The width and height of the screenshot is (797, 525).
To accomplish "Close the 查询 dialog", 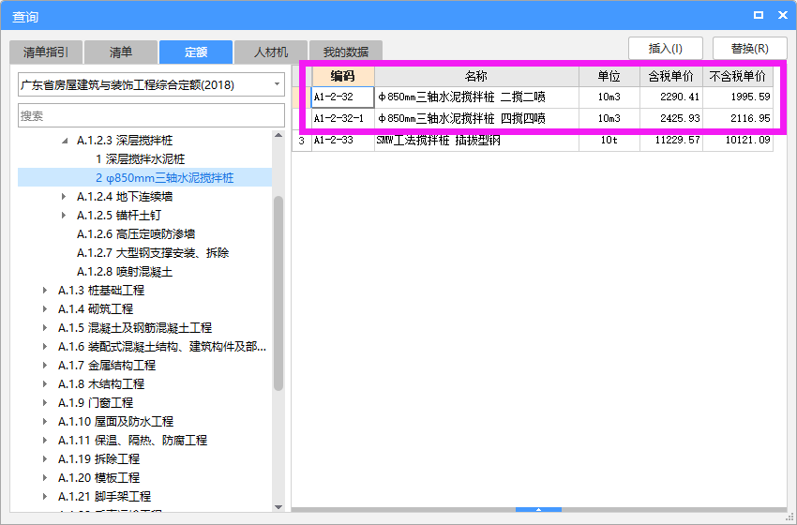I will [783, 15].
